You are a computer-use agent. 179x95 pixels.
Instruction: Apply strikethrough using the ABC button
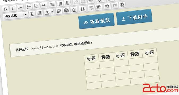[20, 7]
